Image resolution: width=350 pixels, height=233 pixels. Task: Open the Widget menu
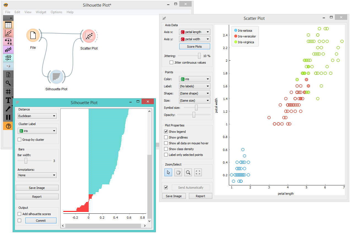coord(41,12)
